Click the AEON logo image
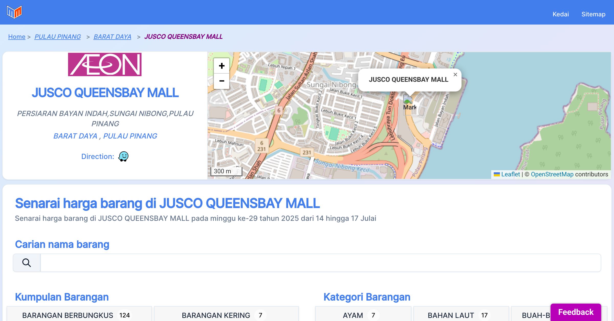 click(105, 64)
